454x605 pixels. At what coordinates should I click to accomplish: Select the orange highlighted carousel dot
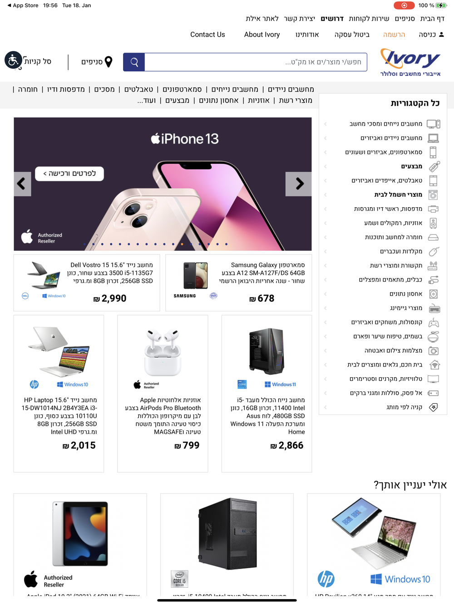pyautogui.click(x=182, y=244)
